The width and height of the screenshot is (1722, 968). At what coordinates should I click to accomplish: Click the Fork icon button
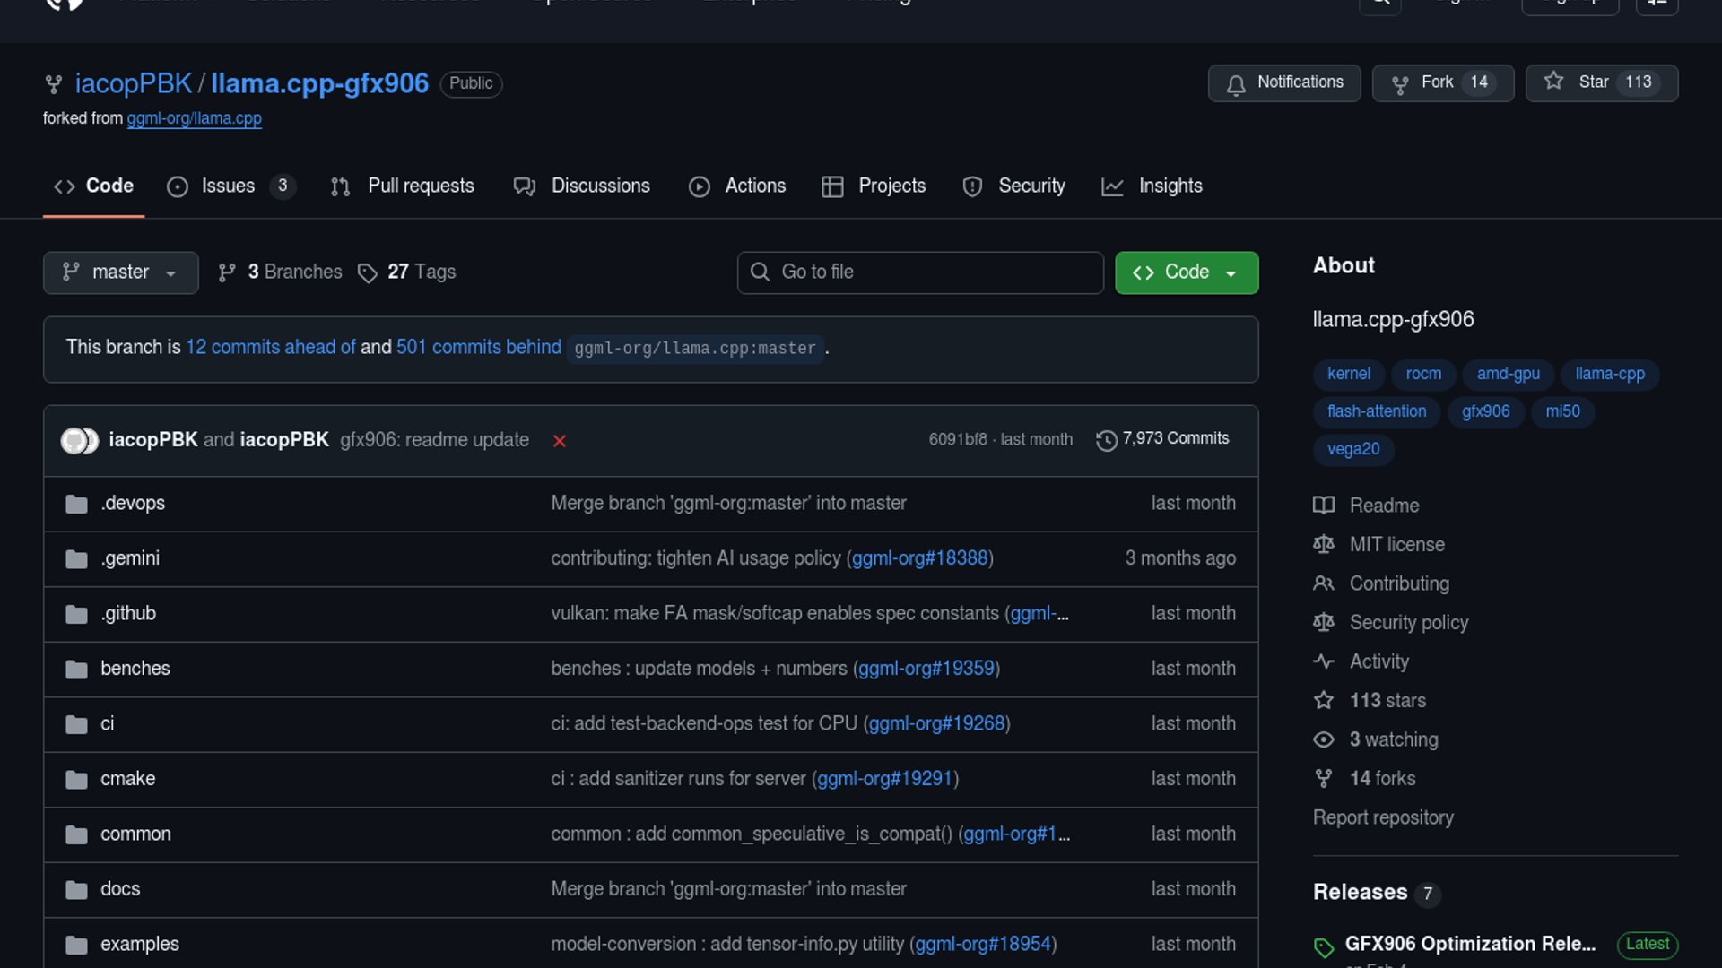(1399, 84)
